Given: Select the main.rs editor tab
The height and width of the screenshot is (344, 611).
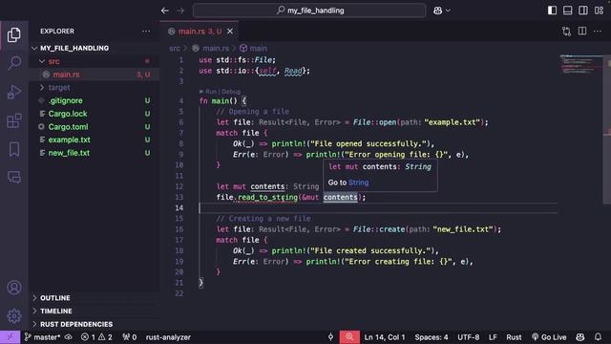Looking at the screenshot, I should (200, 32).
